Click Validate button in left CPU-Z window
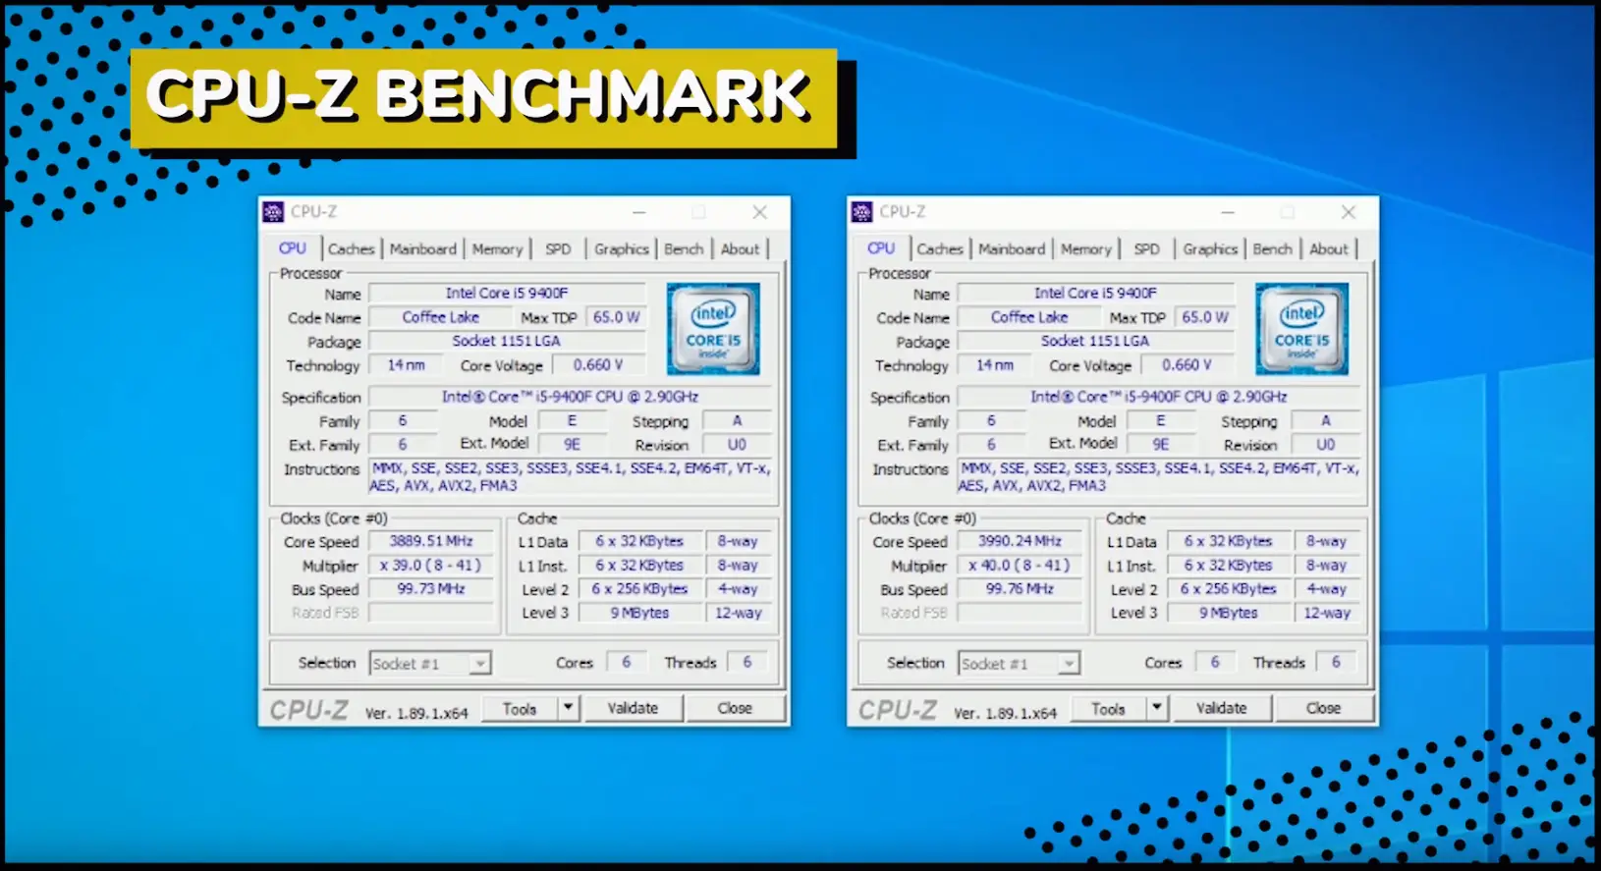Screen dimensions: 1601x871 [633, 708]
